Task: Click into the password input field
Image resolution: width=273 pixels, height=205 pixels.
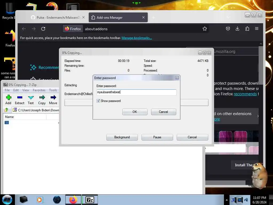Action: [x=136, y=92]
